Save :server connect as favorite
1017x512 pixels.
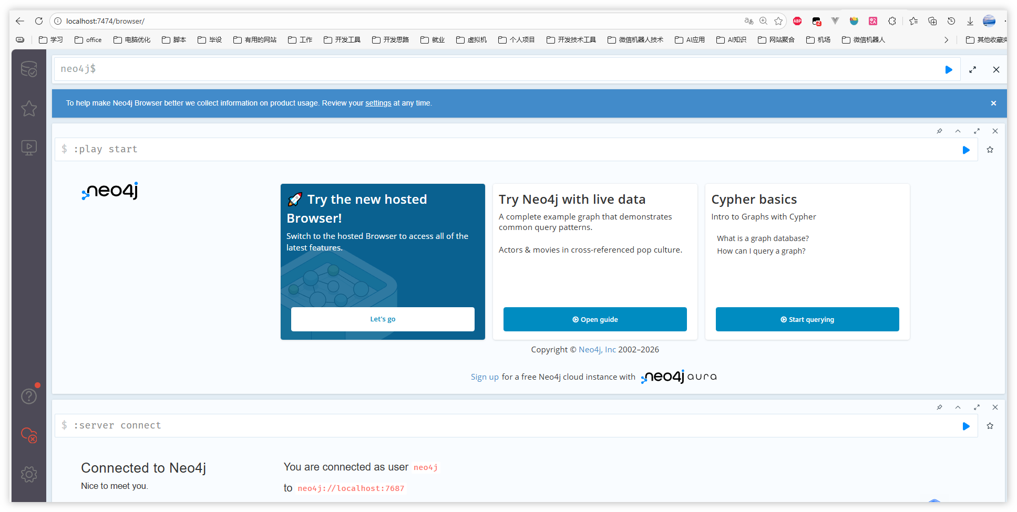tap(990, 426)
